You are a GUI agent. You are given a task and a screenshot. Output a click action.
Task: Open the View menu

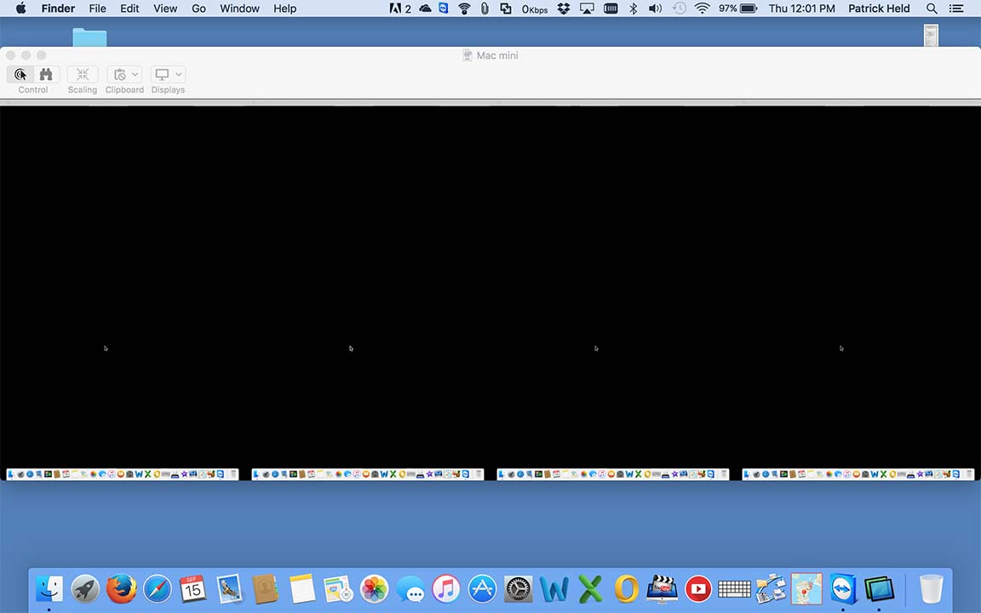(165, 9)
